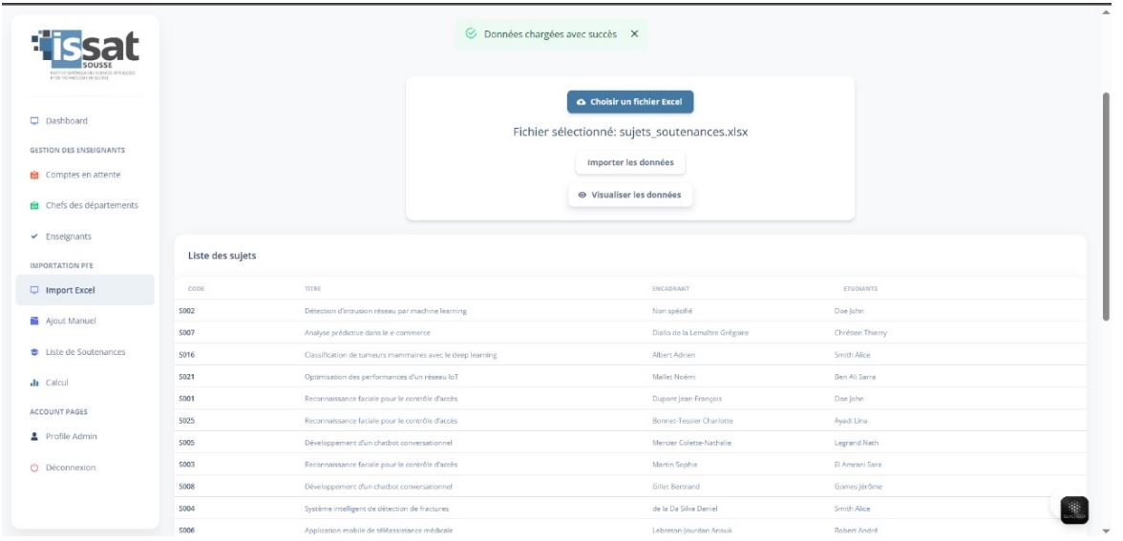
Task: Go to Liste de Soutenances page
Action: 86,352
